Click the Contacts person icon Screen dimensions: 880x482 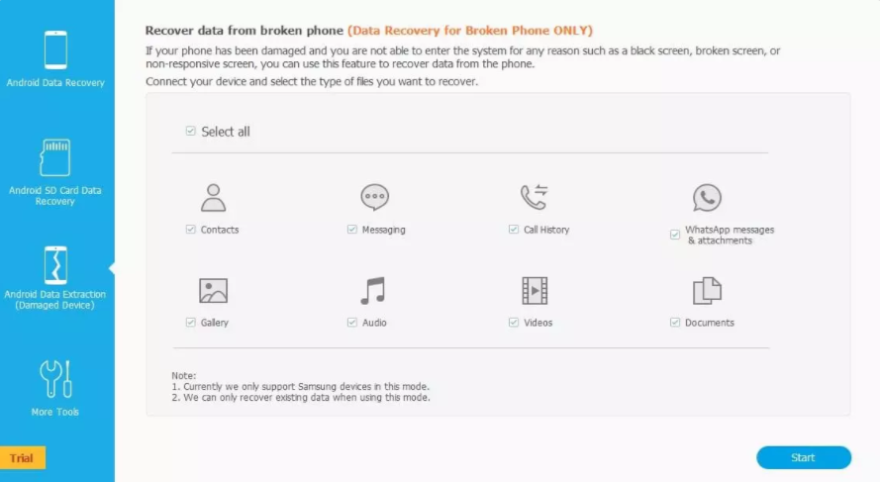click(213, 198)
